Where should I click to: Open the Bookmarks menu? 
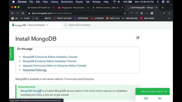(67, 2)
